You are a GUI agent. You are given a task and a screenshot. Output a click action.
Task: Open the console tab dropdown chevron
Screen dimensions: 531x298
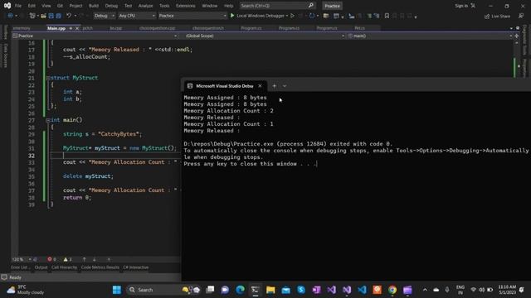click(285, 86)
